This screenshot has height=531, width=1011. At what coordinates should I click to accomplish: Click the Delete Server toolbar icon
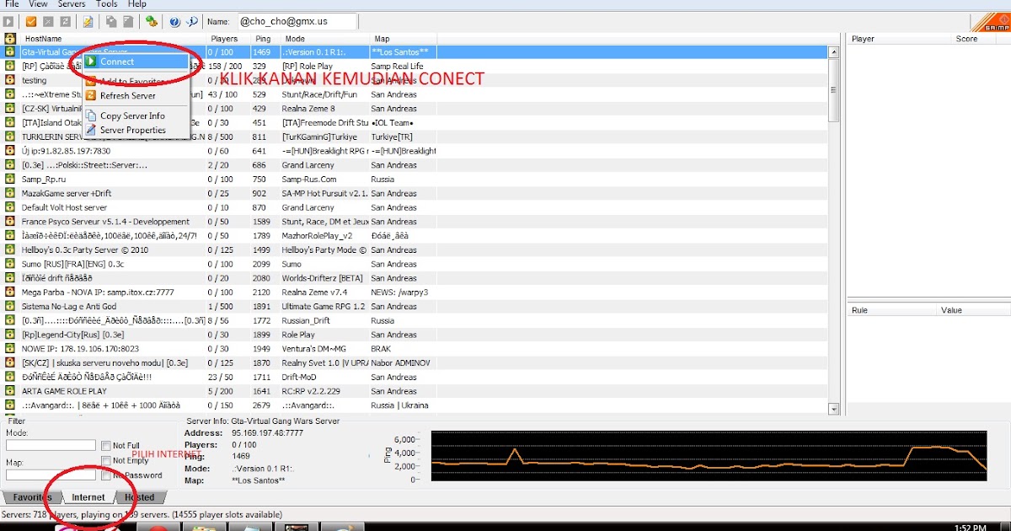47,21
